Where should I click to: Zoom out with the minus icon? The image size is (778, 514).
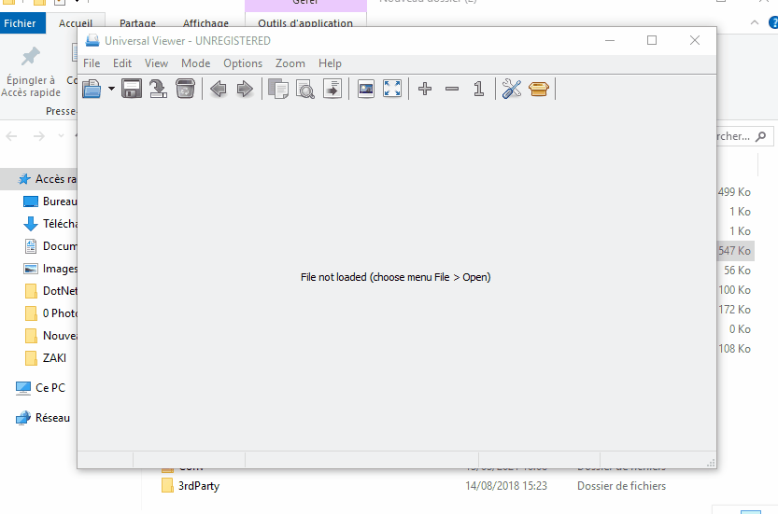pos(452,90)
